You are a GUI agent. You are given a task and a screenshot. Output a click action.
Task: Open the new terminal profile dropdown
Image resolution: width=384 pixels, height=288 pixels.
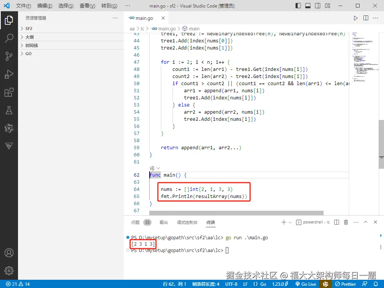coord(290,222)
